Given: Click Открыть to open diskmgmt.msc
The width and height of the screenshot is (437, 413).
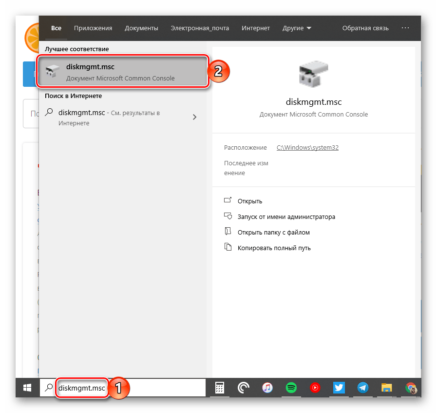Looking at the screenshot, I should point(250,201).
